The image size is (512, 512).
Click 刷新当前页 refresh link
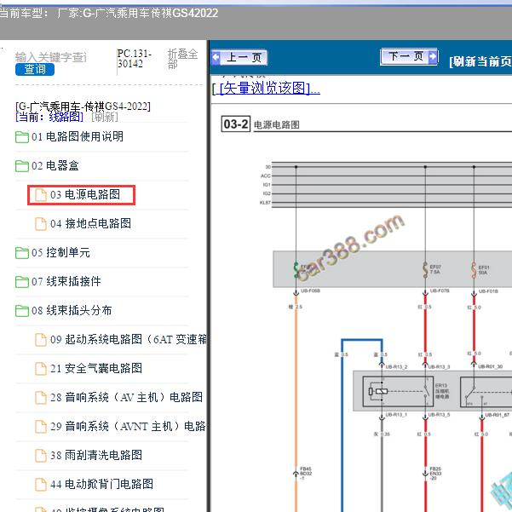[480, 61]
